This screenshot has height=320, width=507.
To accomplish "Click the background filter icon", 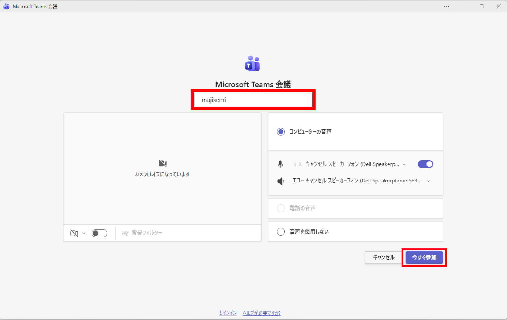I will pyautogui.click(x=125, y=233).
